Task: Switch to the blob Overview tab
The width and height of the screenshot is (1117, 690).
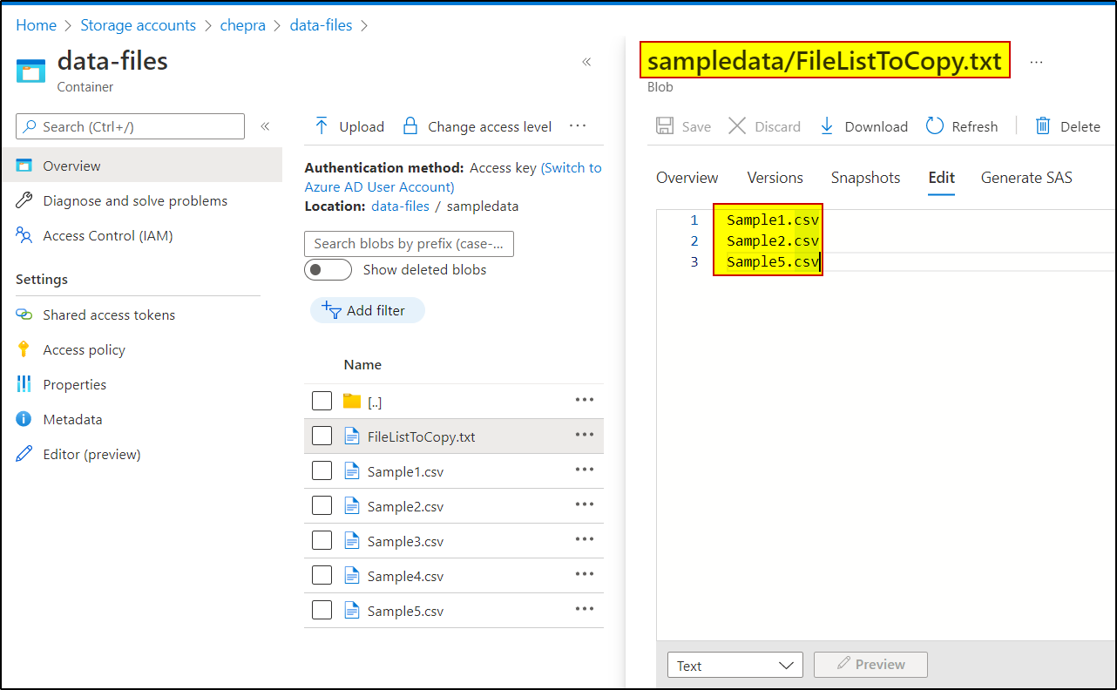Action: (x=687, y=178)
